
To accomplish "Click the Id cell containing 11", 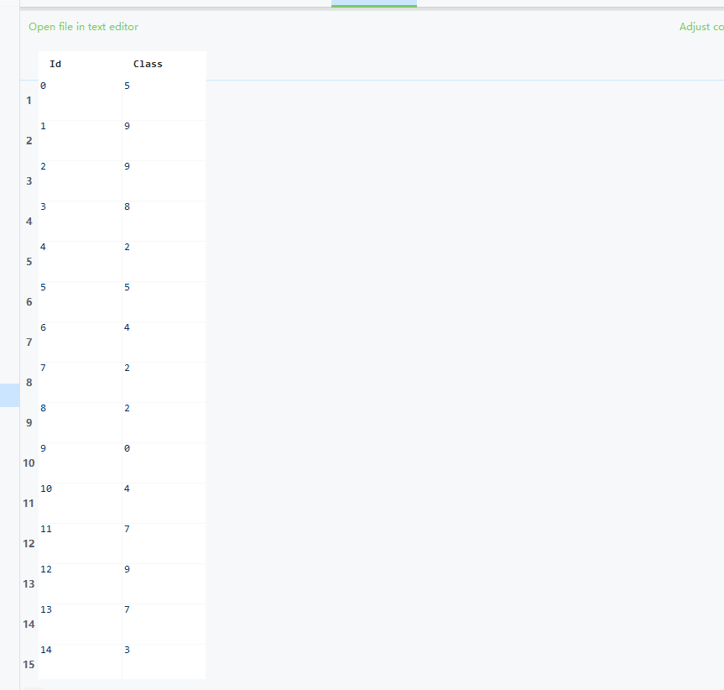I will tap(80, 544).
